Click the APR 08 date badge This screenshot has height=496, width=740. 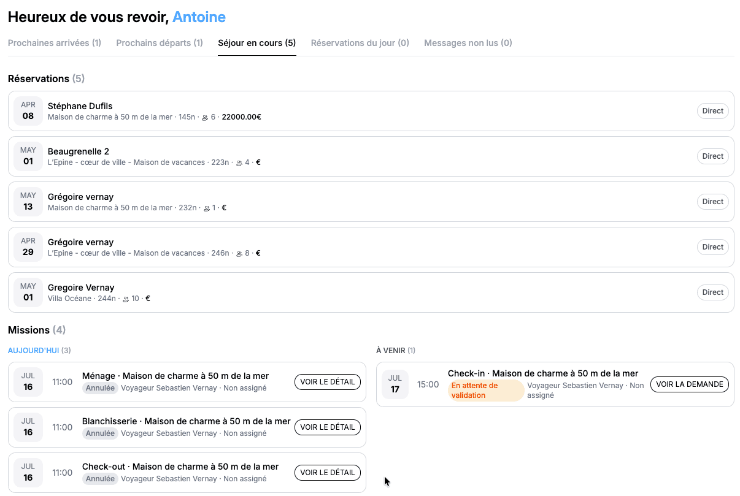click(28, 111)
